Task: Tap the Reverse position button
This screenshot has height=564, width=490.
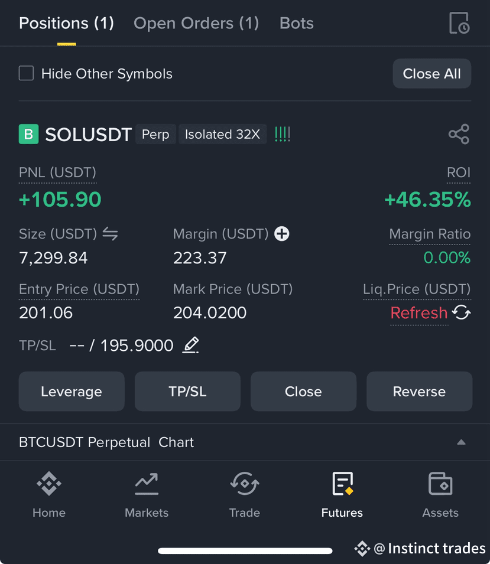Action: coord(420,392)
